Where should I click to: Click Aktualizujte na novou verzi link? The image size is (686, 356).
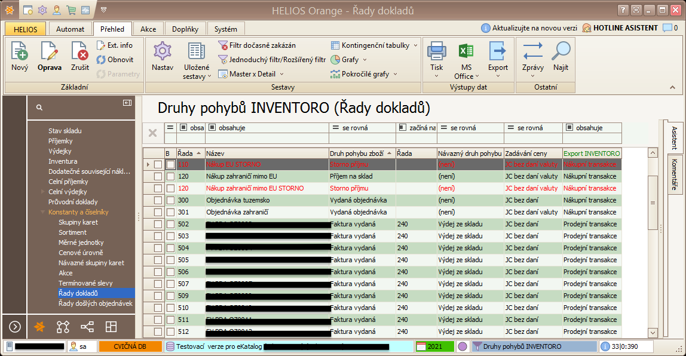point(530,28)
